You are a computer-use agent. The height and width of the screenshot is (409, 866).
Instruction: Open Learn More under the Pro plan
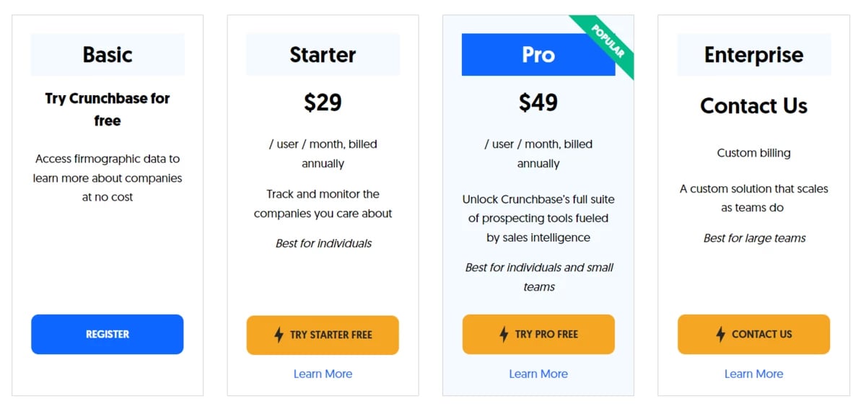tap(538, 374)
